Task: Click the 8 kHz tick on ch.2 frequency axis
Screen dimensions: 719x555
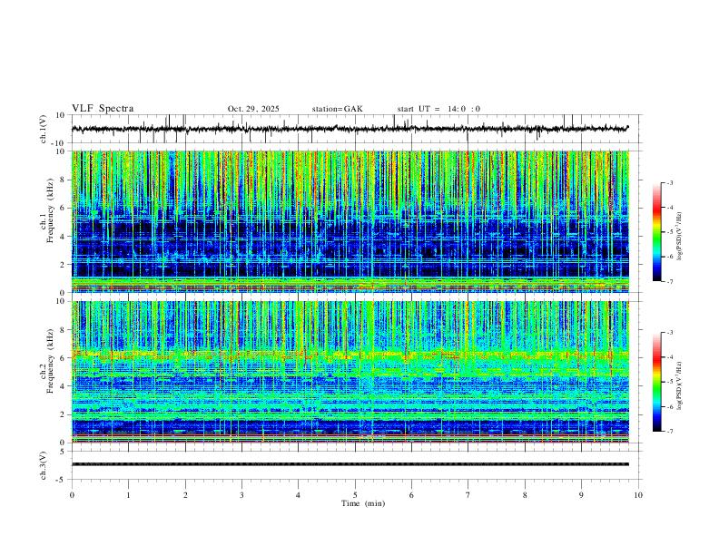Action: pos(64,330)
